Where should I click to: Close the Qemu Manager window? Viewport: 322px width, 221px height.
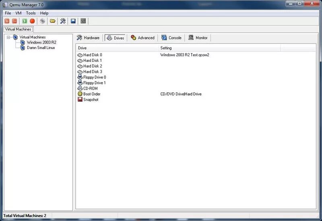point(312,4)
